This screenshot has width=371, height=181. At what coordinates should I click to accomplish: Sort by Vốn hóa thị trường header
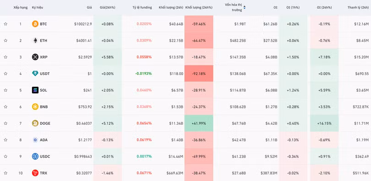234,7
